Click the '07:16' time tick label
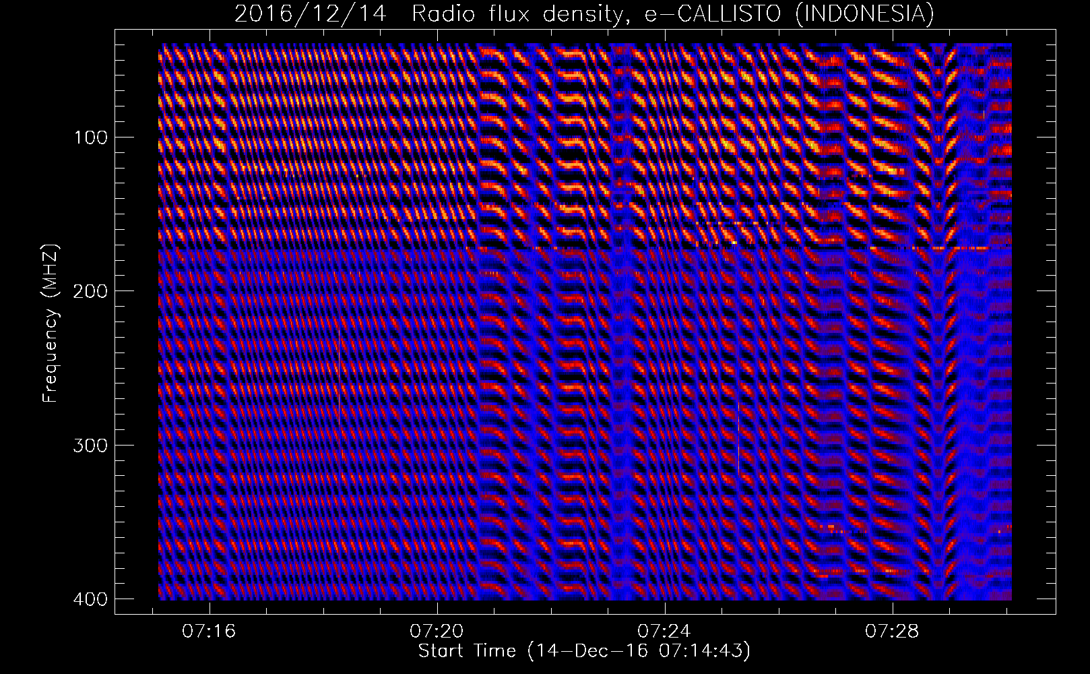 (x=209, y=632)
